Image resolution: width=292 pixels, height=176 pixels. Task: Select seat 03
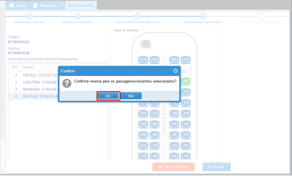click(186, 60)
